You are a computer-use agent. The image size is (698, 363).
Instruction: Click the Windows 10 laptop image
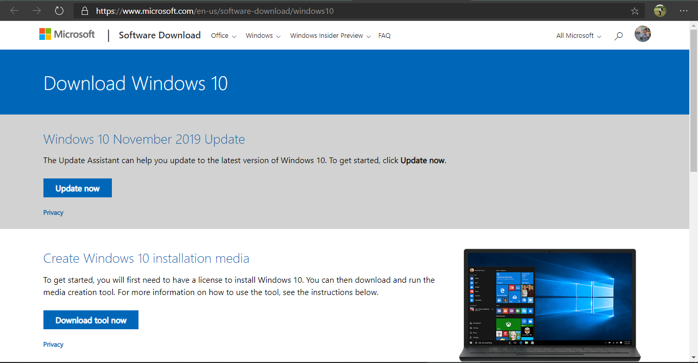pyautogui.click(x=550, y=305)
